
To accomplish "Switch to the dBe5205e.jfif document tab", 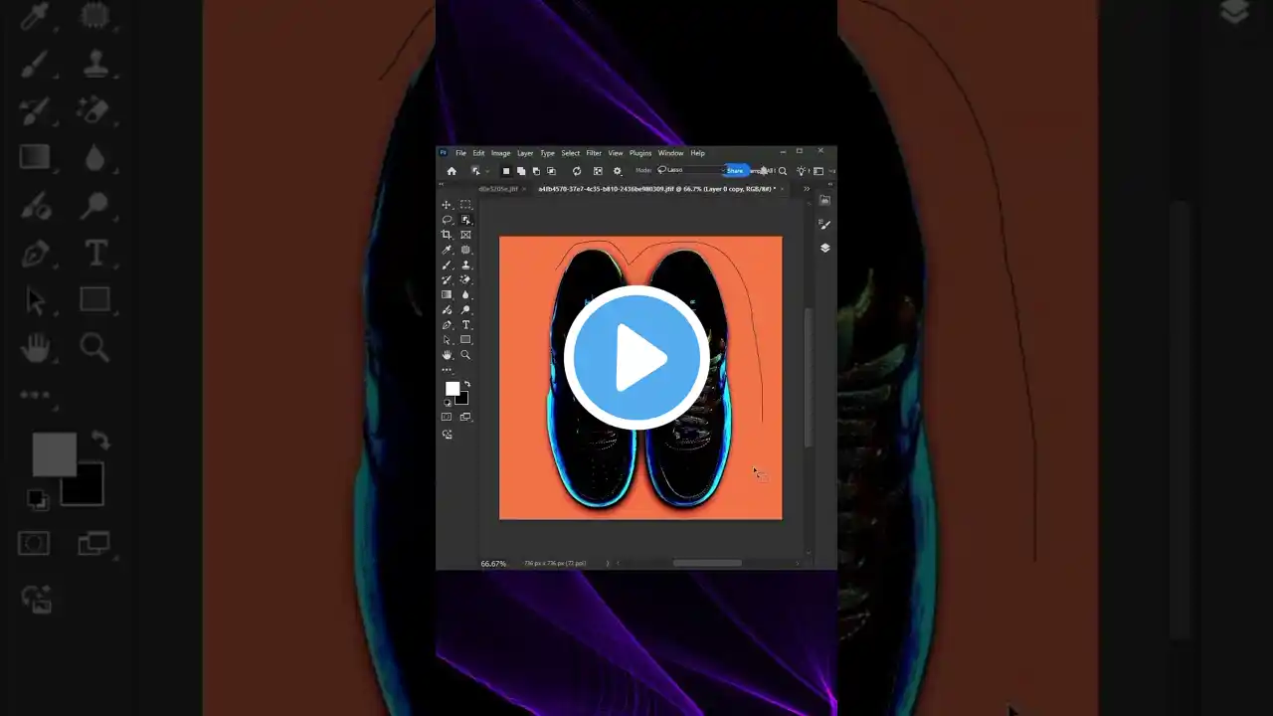I will click(x=498, y=188).
